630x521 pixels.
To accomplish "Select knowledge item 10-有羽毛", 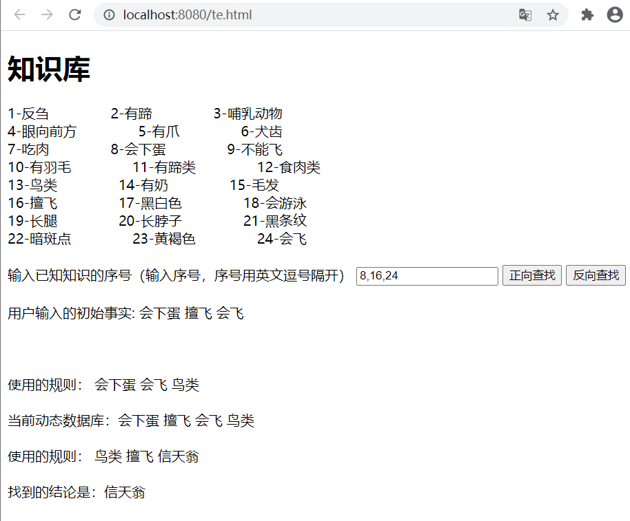I will [39, 167].
